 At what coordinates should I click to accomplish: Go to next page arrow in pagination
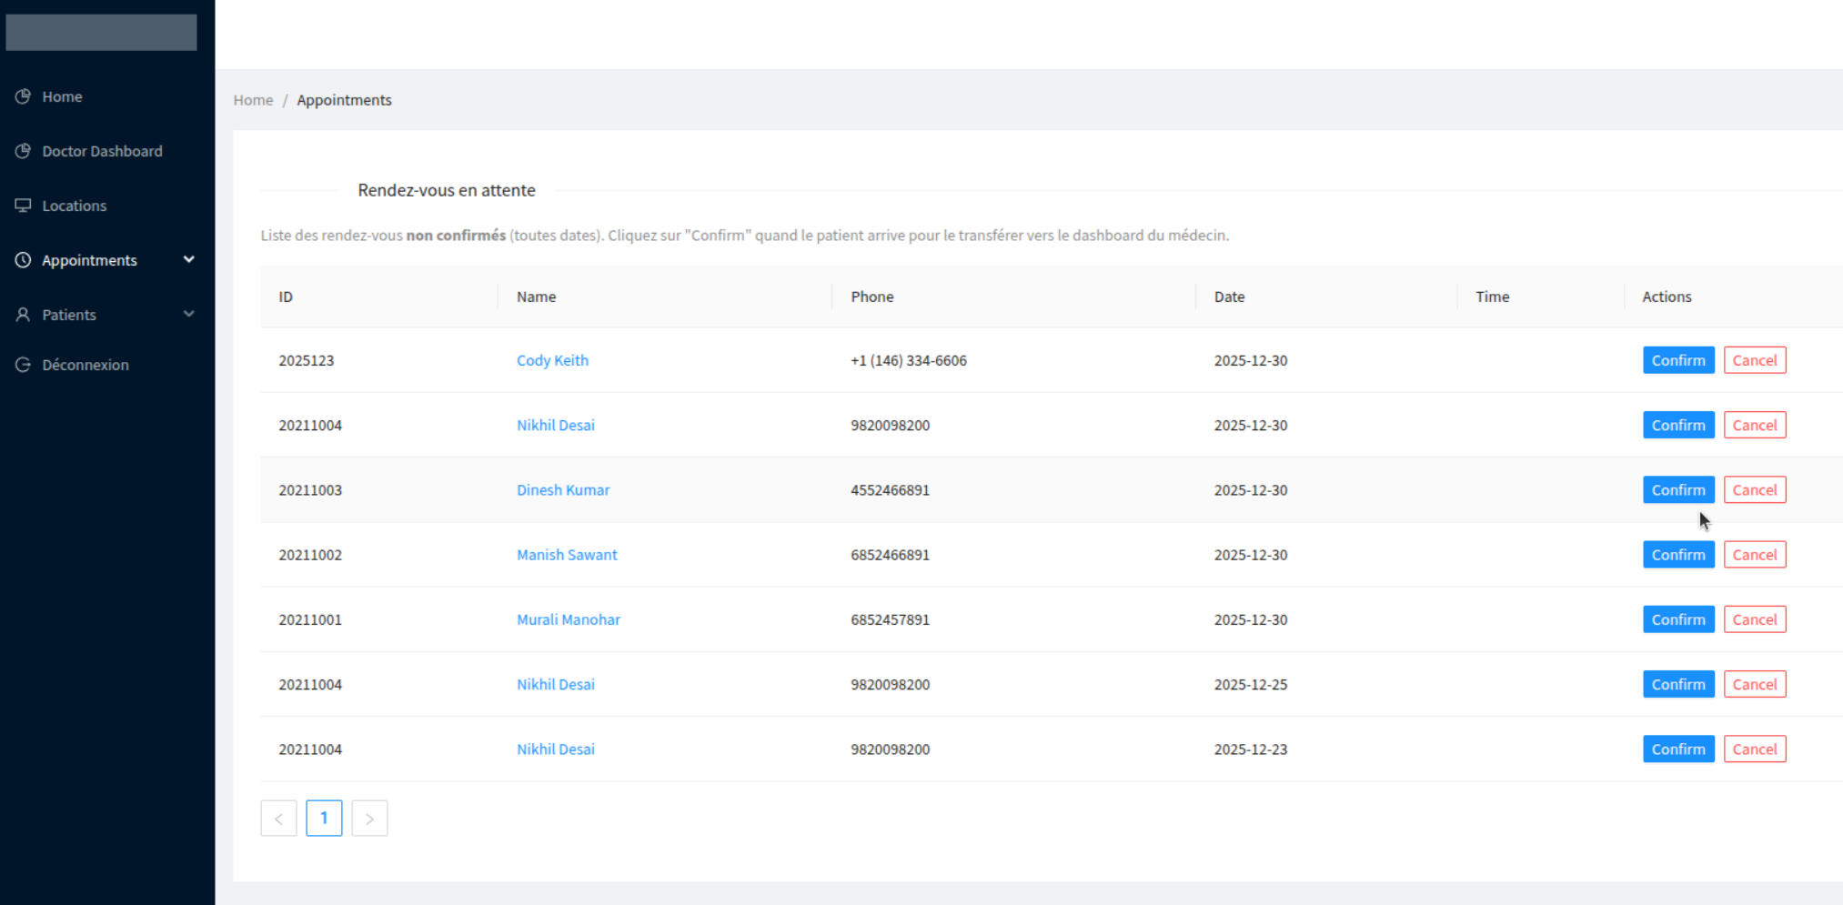pos(369,819)
